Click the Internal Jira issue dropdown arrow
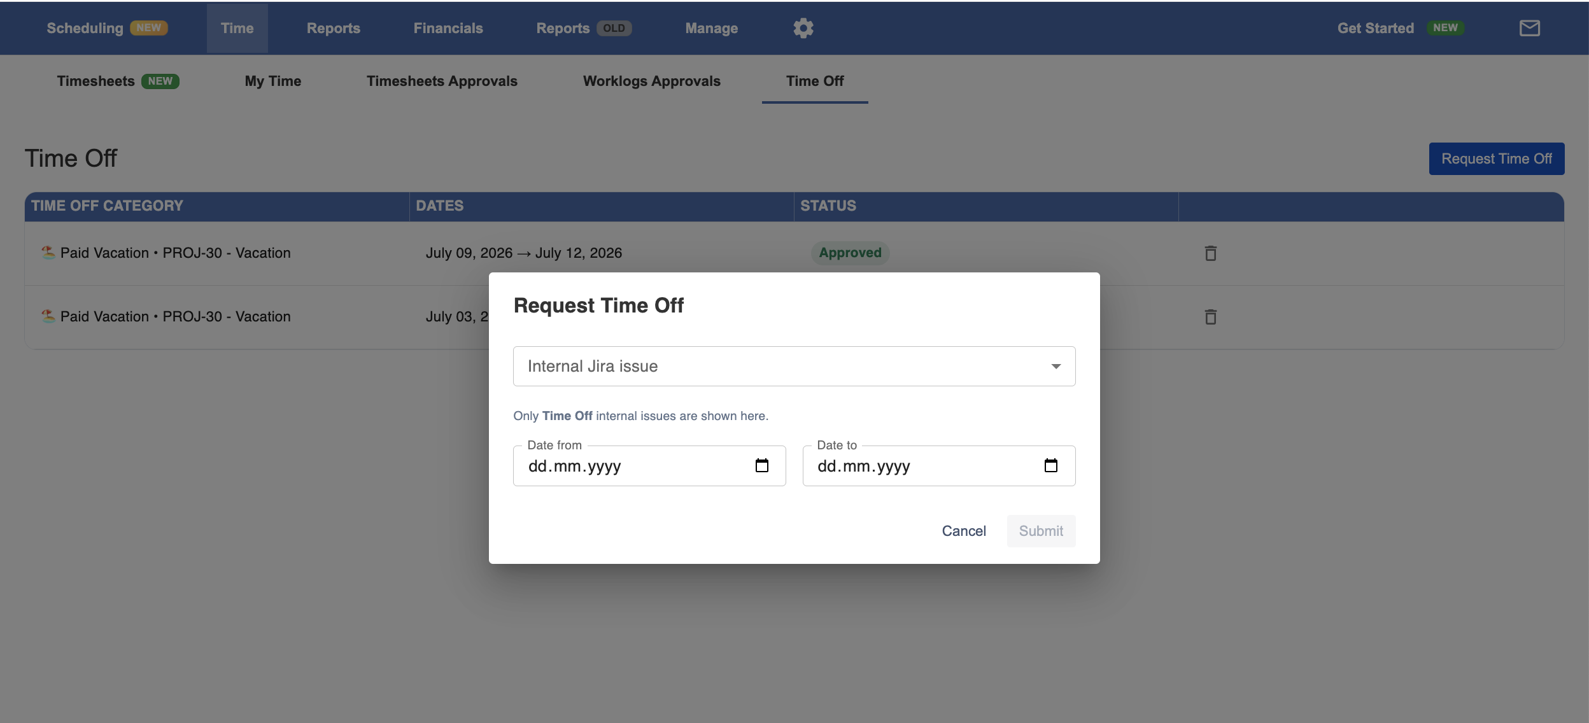The image size is (1589, 723). click(x=1056, y=367)
